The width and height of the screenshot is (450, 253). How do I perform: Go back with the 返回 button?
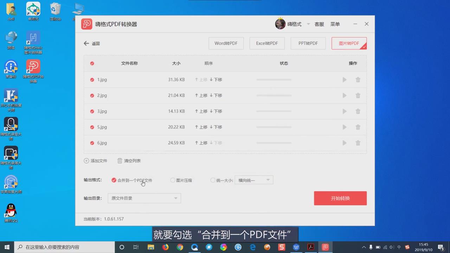click(92, 44)
